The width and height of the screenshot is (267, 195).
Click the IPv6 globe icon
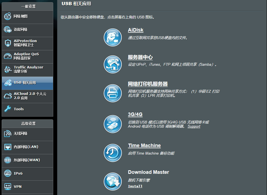(8, 173)
